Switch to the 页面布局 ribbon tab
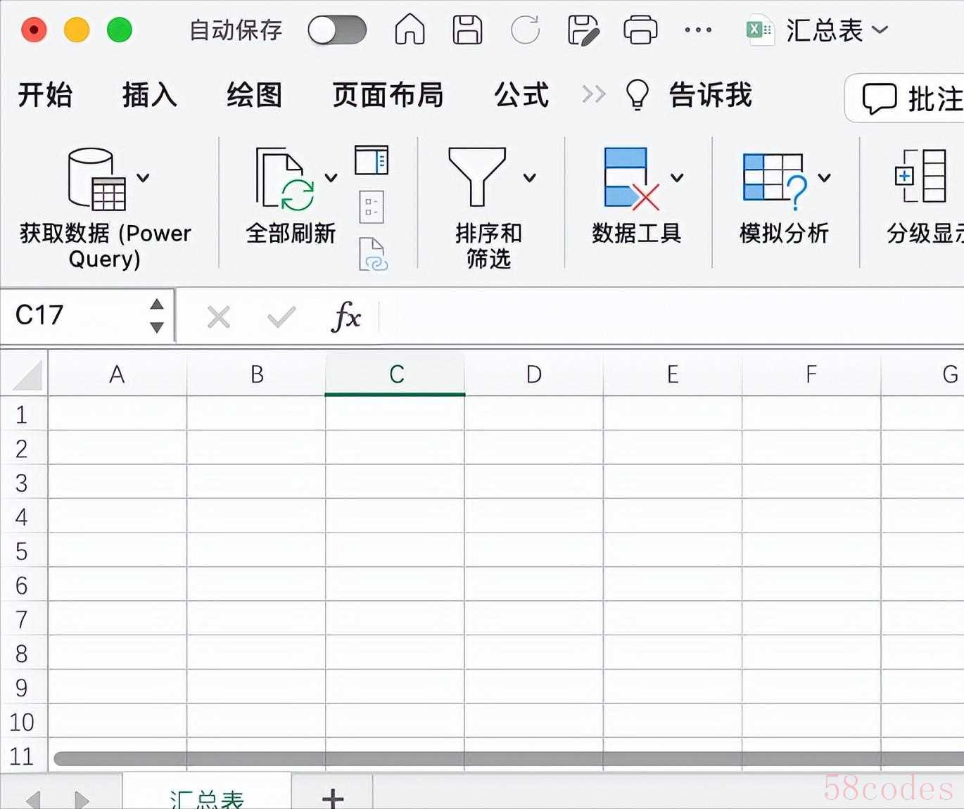The width and height of the screenshot is (964, 809). point(388,95)
